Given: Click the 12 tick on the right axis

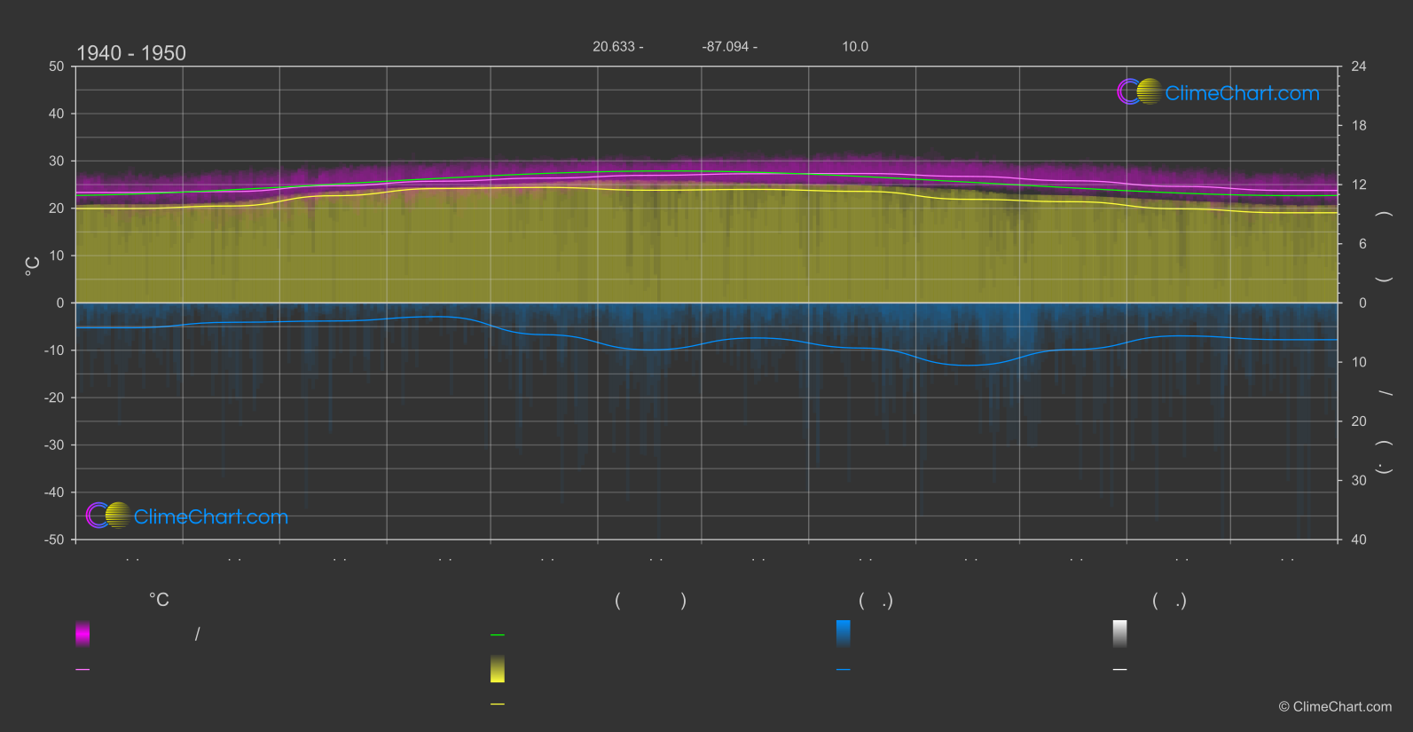Looking at the screenshot, I should (x=1359, y=185).
